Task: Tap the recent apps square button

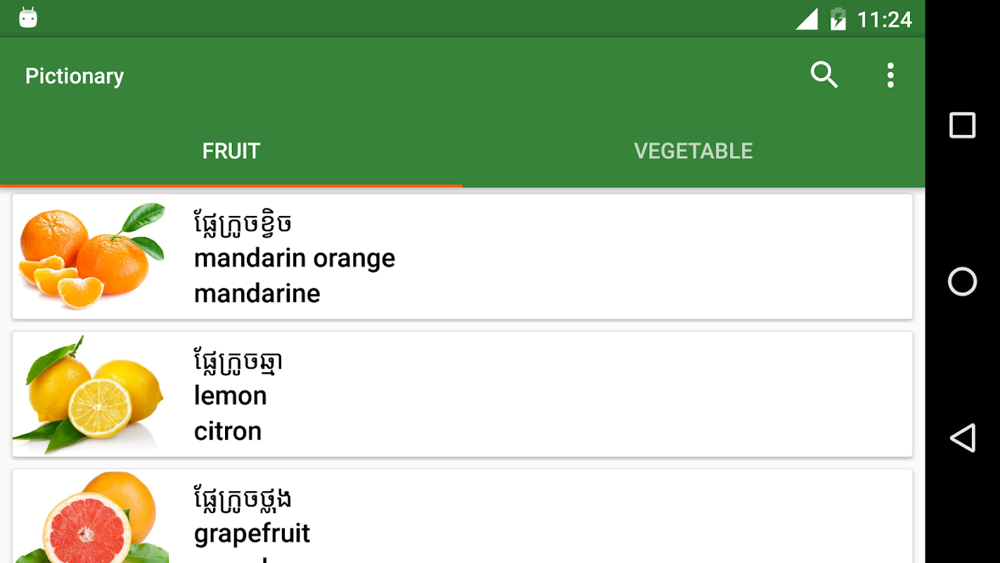Action: 962,125
